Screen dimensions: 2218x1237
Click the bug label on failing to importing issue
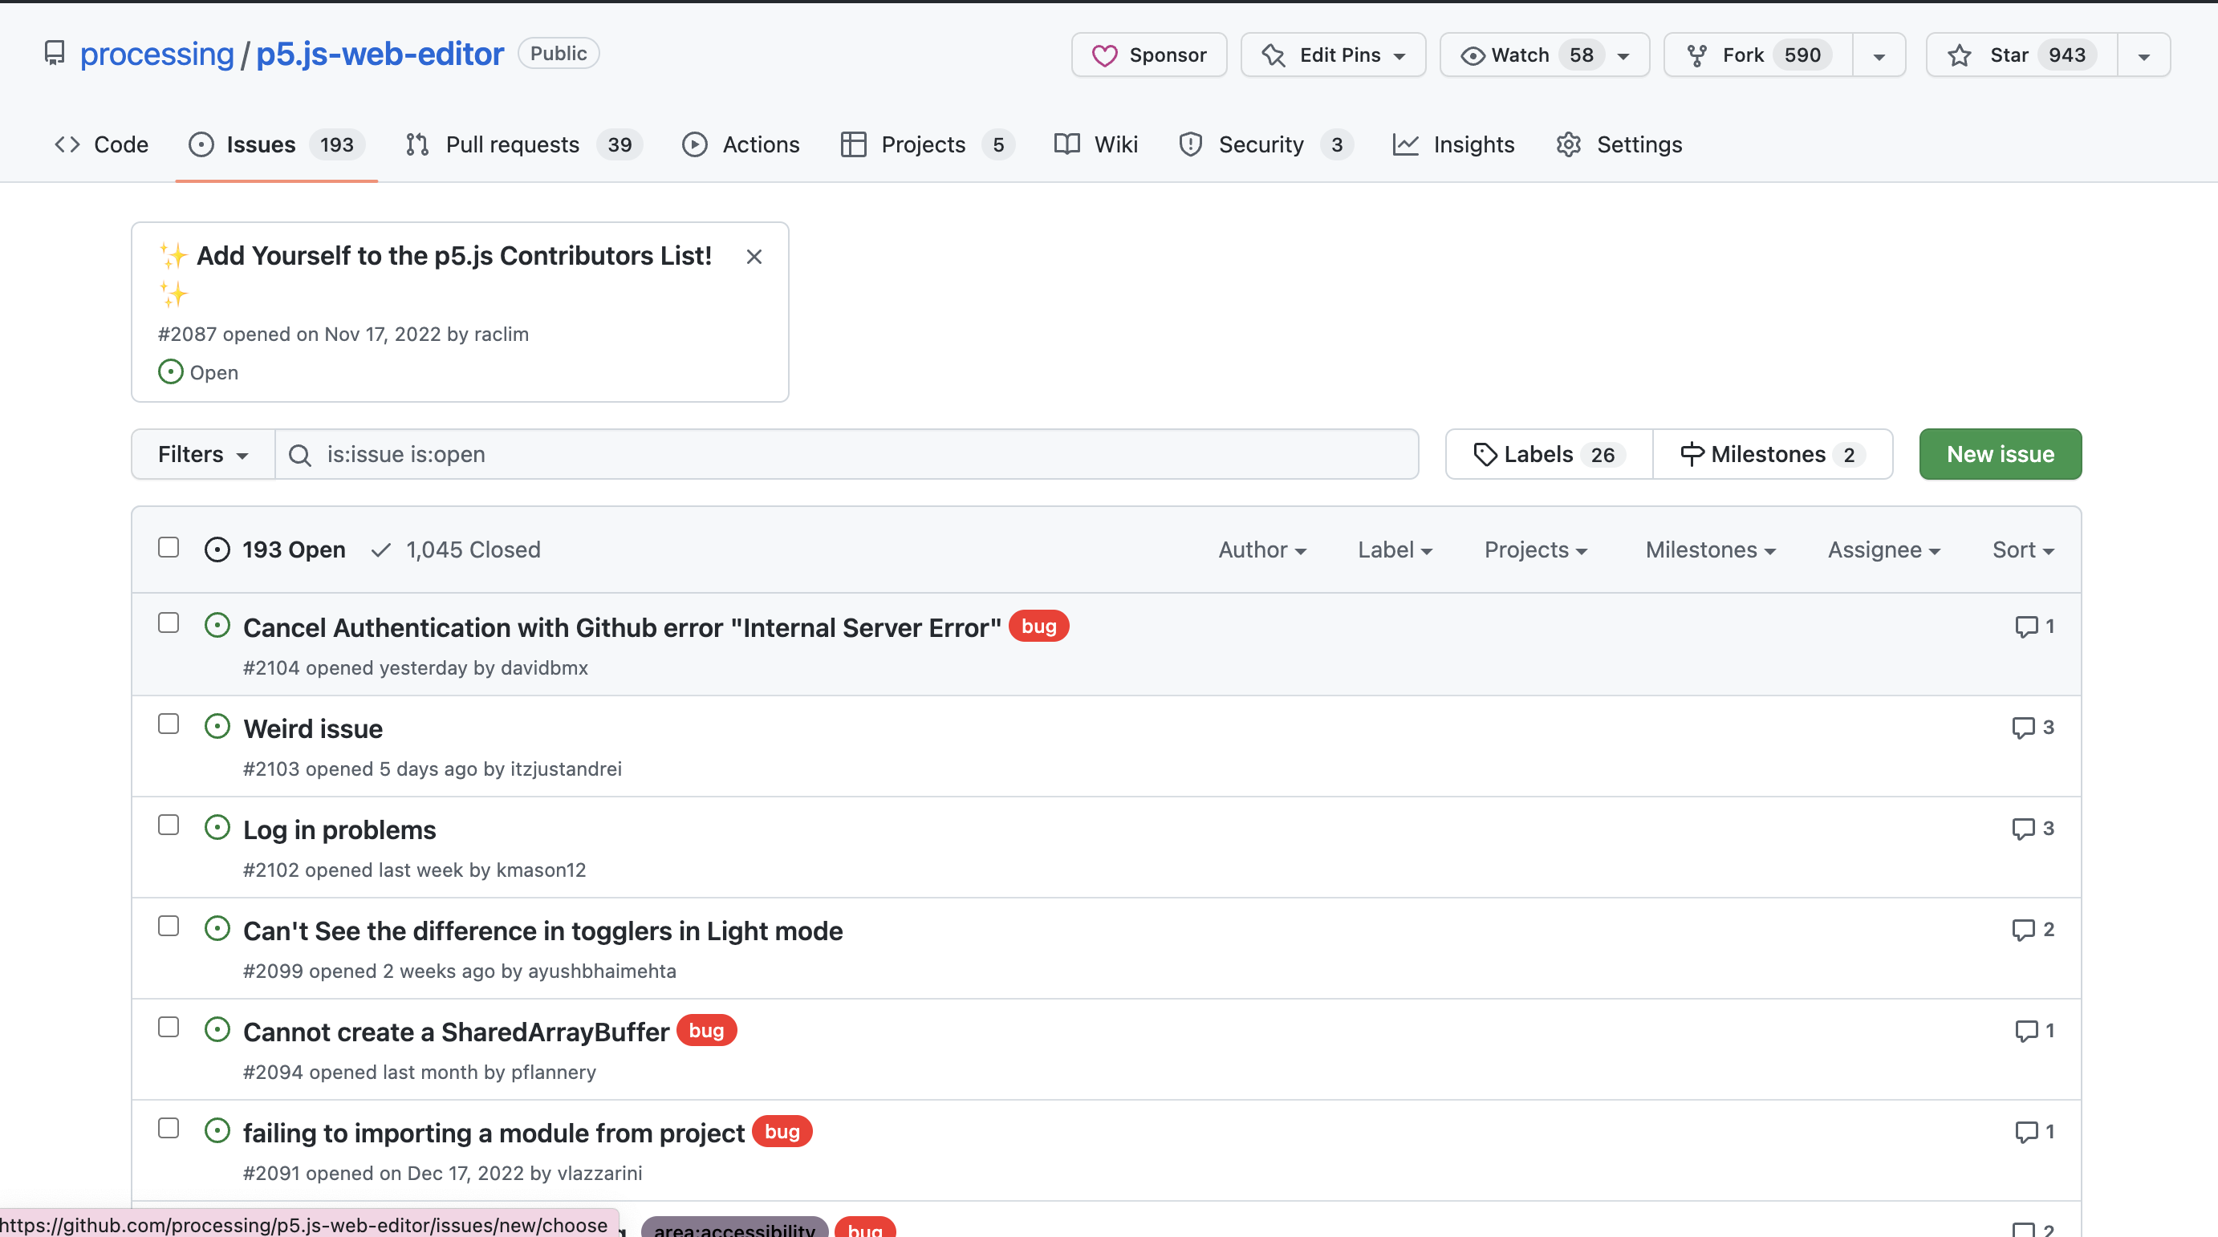click(x=782, y=1132)
